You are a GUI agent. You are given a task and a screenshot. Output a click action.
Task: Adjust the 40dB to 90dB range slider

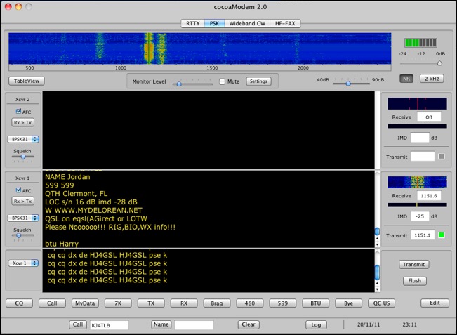tap(351, 83)
